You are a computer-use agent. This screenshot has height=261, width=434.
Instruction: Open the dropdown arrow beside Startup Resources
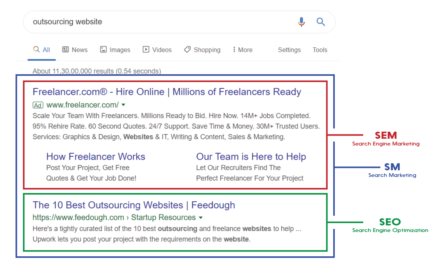coord(200,217)
